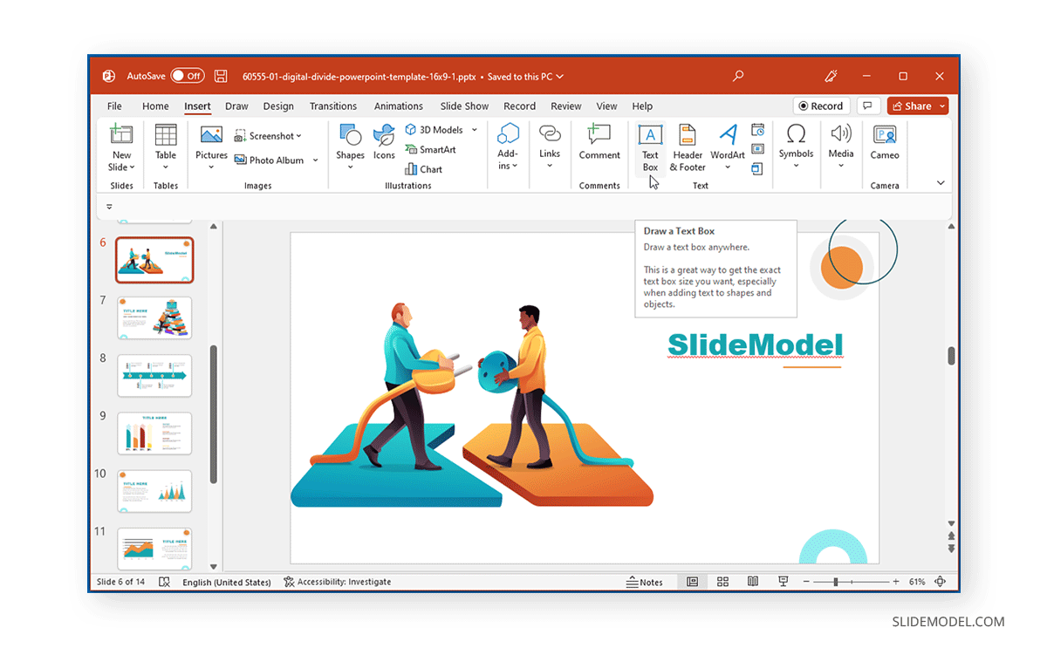1047x648 pixels.
Task: Insert WordArt text
Action: [x=727, y=144]
